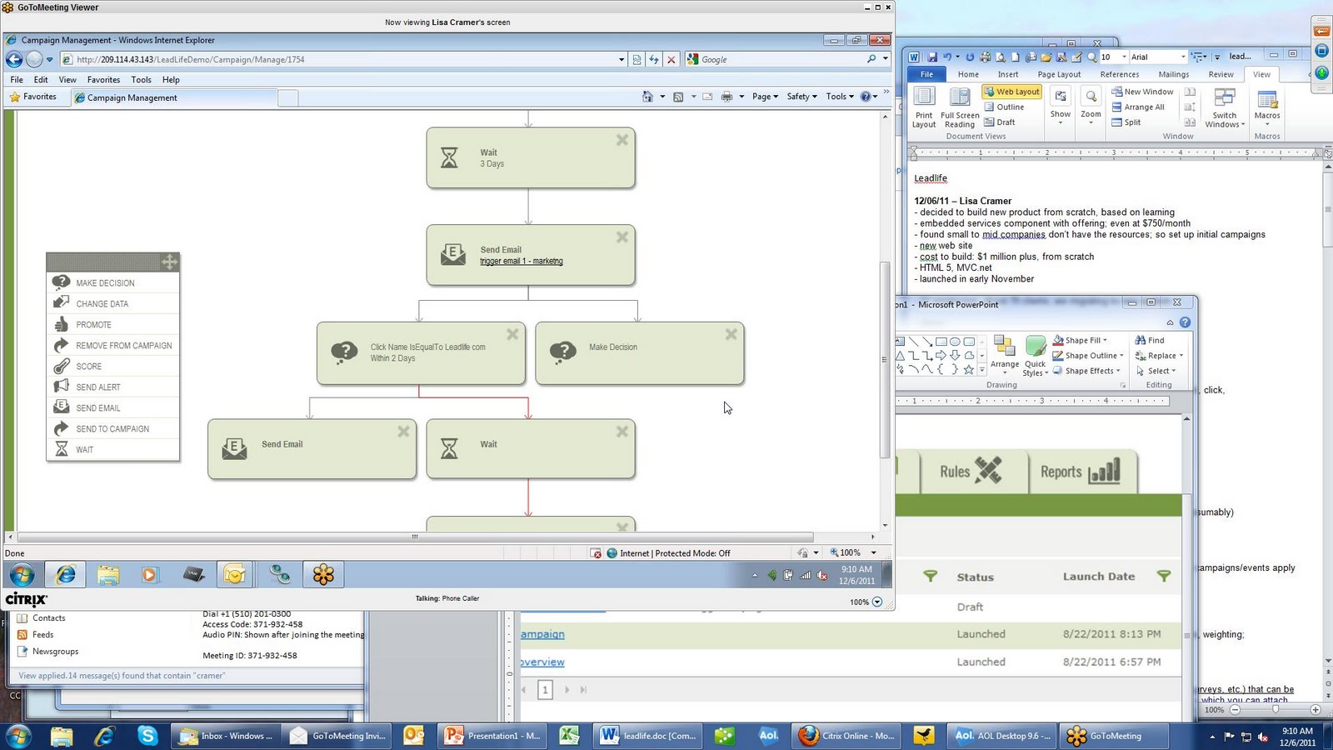Pick the Wait action in the palette
This screenshot has width=1333, height=750.
point(113,449)
